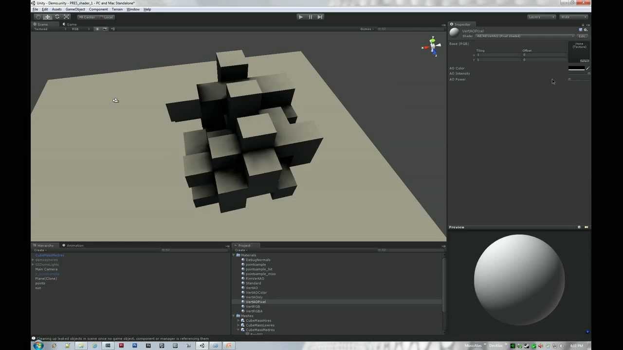Open the scene Gizmos dropdown
The image size is (623, 350).
(x=367, y=29)
